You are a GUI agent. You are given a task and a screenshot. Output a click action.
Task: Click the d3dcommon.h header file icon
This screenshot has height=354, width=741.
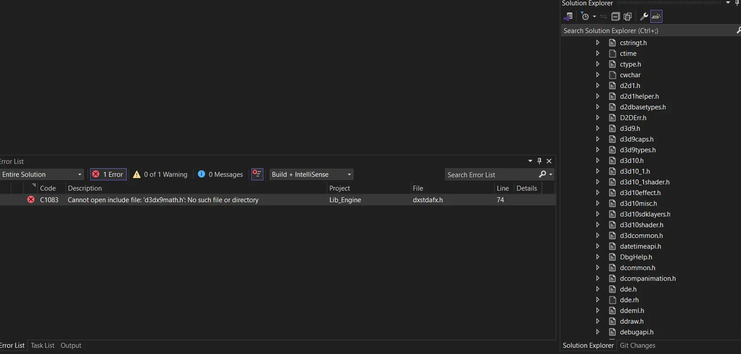tap(612, 236)
